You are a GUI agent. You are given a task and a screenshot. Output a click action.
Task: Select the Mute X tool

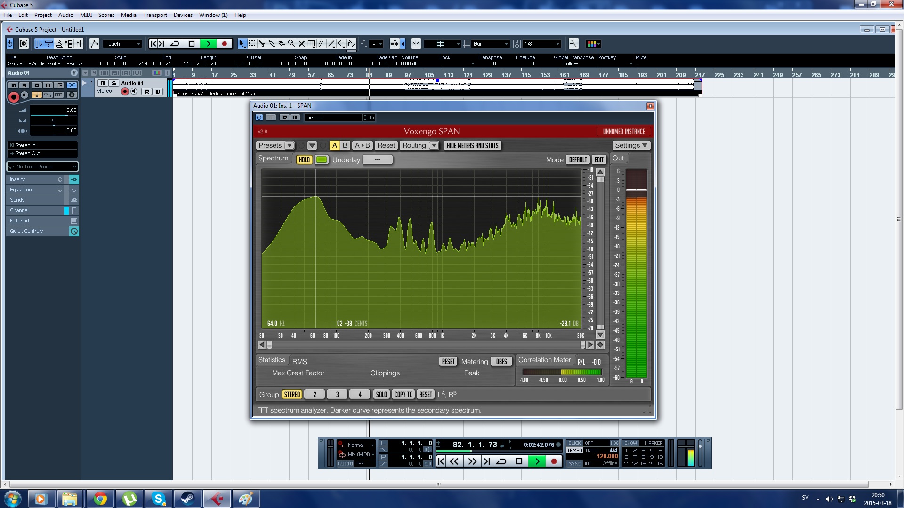[x=301, y=44]
